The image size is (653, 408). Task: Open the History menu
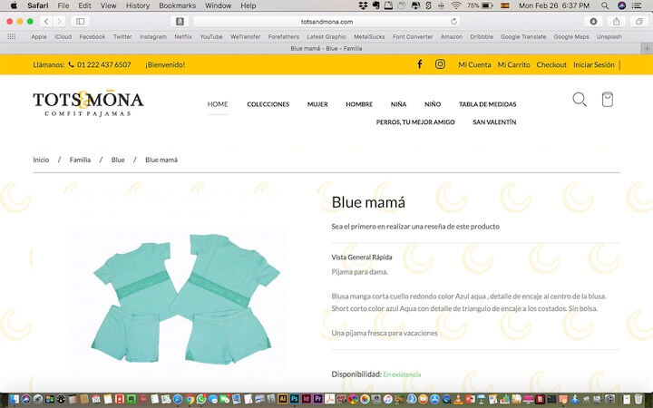(x=138, y=5)
